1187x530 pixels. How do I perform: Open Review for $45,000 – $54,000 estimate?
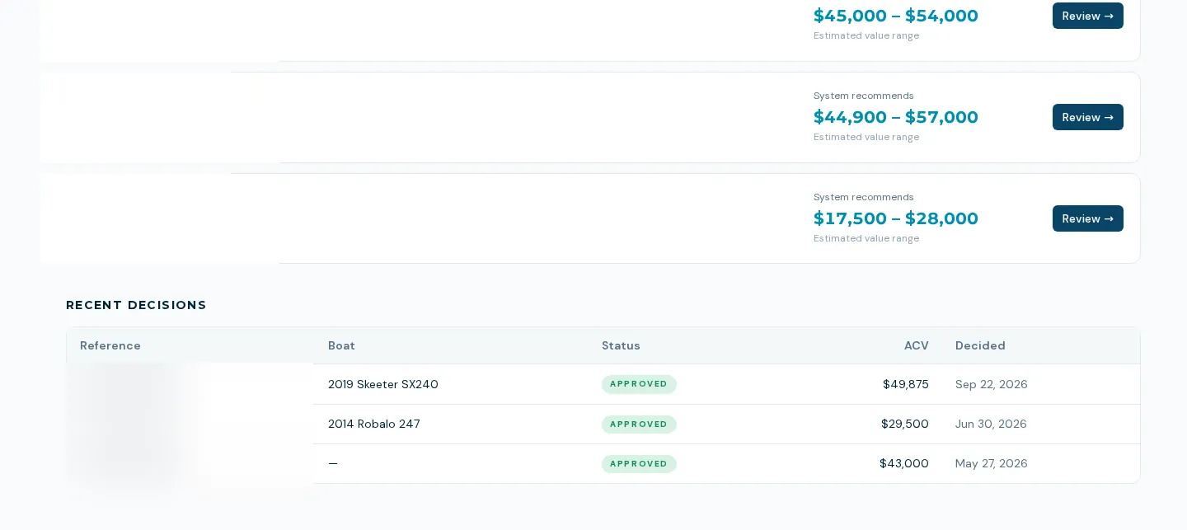tap(1087, 16)
